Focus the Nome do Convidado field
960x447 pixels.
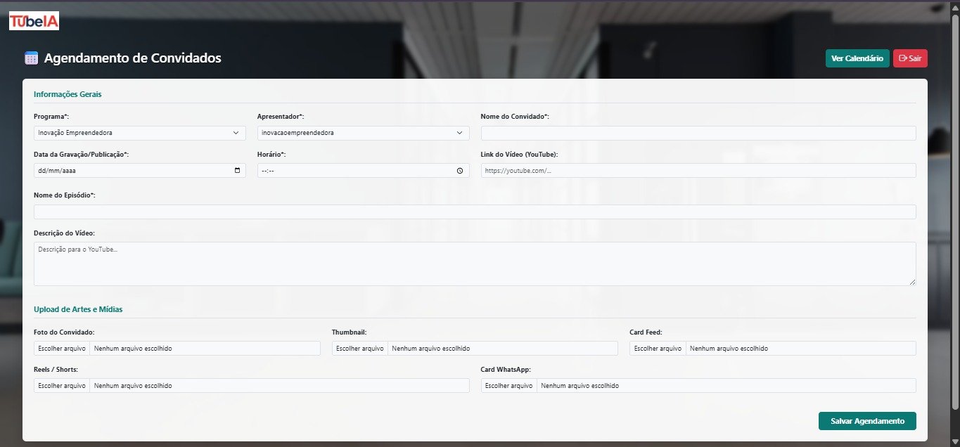(698, 133)
